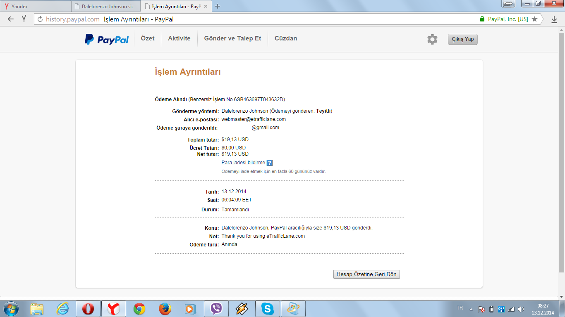The height and width of the screenshot is (317, 565).
Task: Bookmark the page with the star icon
Action: (535, 19)
